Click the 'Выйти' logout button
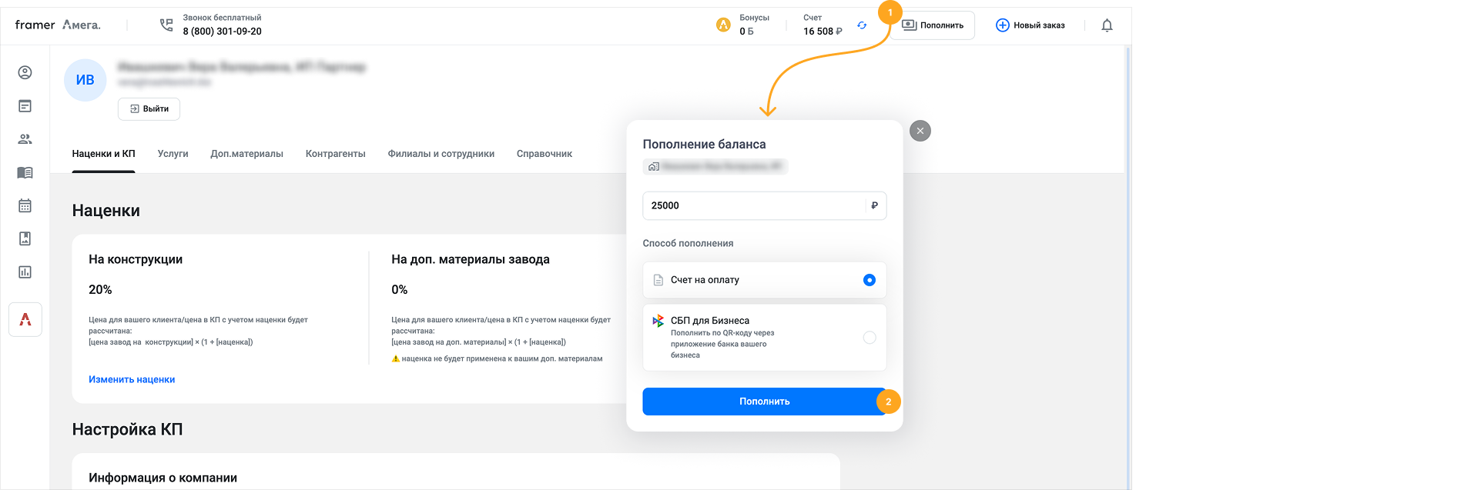This screenshot has width=1471, height=490. [149, 109]
